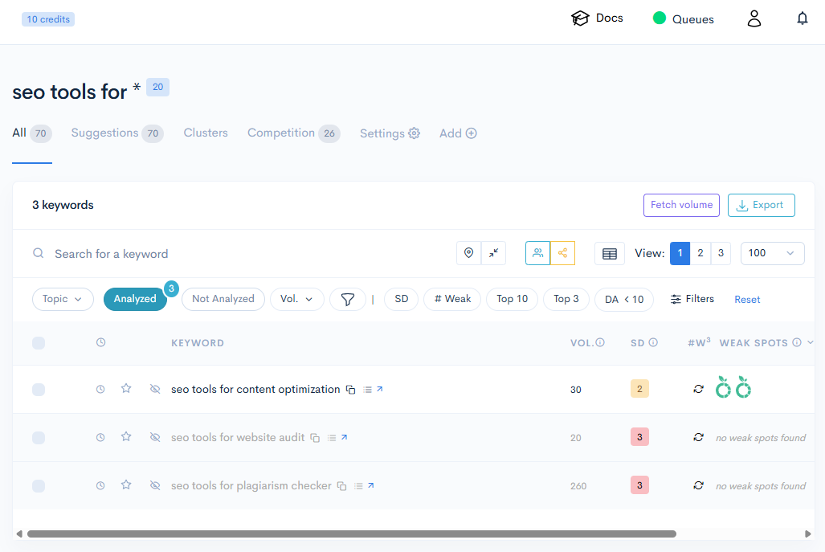Star the content optimization keyword
This screenshot has width=825, height=552.
point(126,389)
